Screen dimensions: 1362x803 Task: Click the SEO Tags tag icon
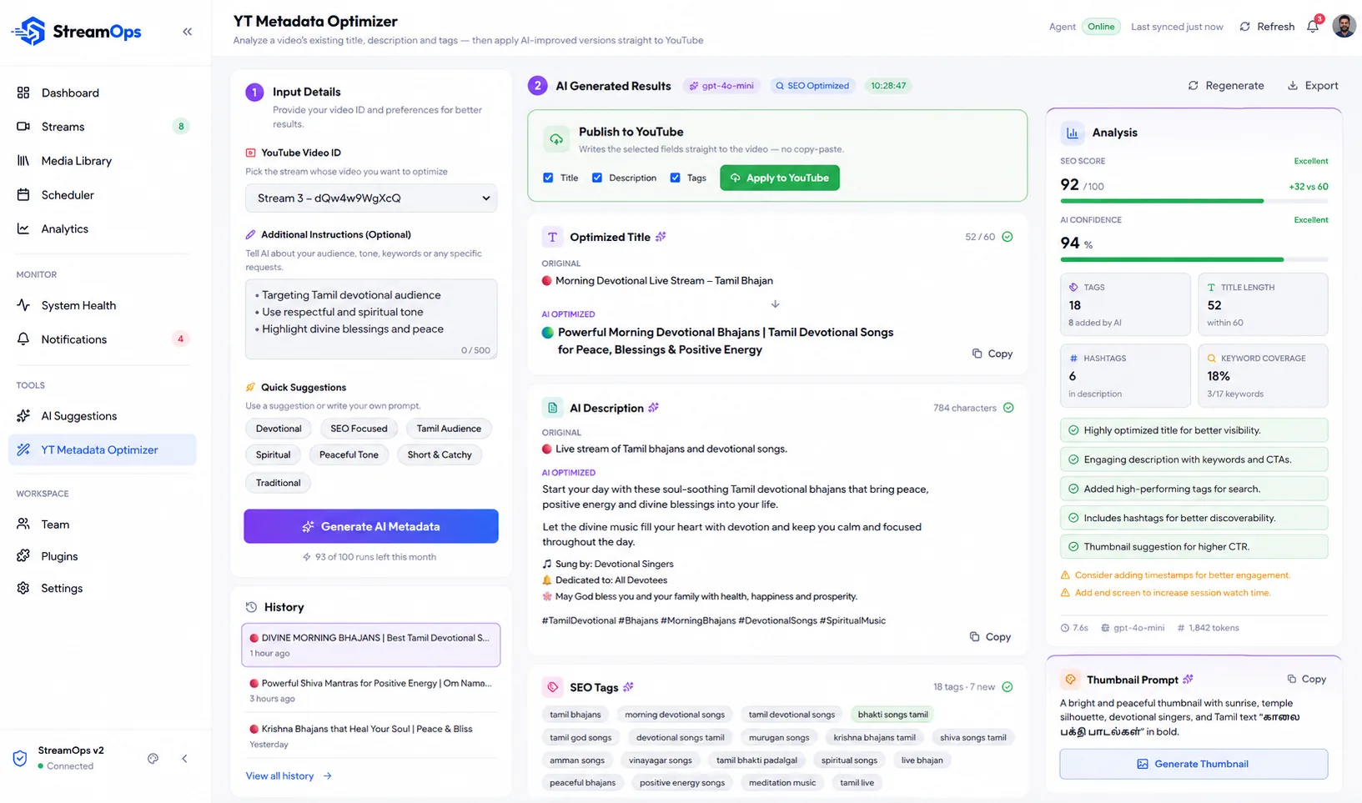click(552, 687)
